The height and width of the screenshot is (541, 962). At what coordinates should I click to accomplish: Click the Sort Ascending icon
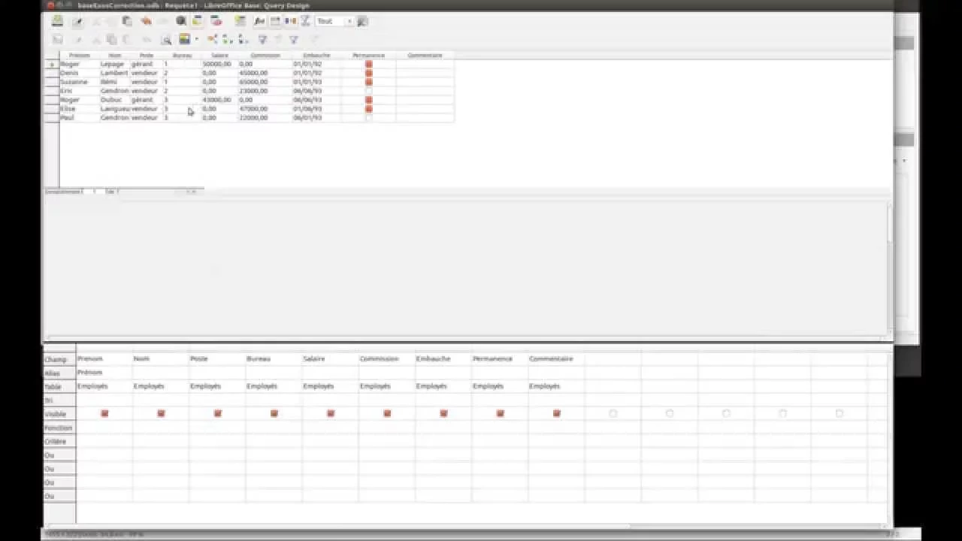(227, 39)
